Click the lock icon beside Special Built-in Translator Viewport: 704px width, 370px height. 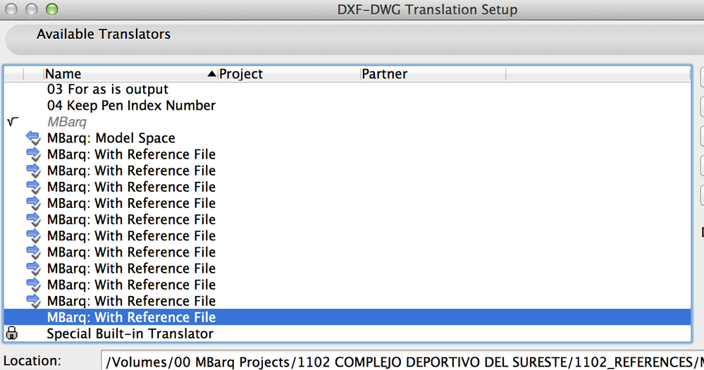coord(12,333)
